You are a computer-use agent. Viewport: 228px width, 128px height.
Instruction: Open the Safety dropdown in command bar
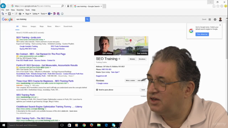click(36, 14)
